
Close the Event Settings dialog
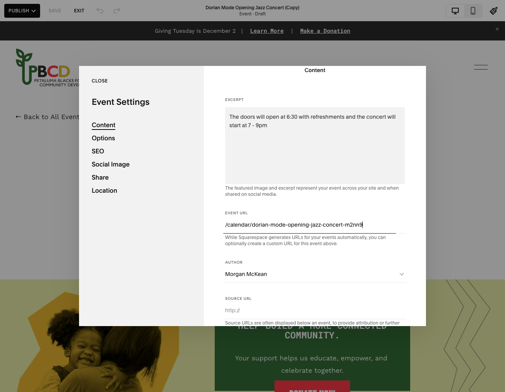click(x=99, y=81)
